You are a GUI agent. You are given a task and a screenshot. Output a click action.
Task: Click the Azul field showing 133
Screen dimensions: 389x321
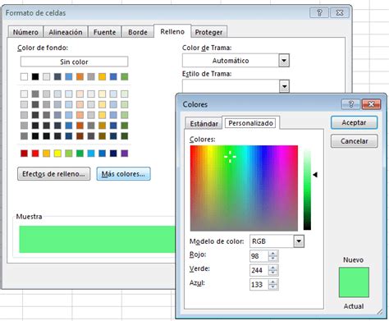tap(259, 285)
